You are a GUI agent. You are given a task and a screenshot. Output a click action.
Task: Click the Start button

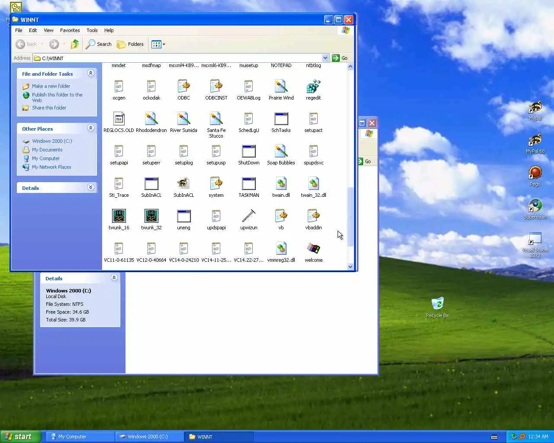(20, 437)
